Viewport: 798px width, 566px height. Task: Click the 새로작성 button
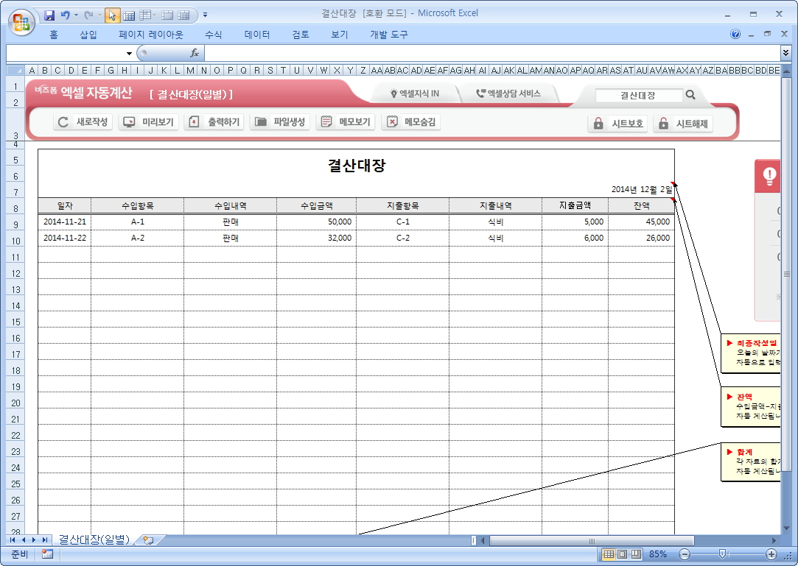[83, 122]
